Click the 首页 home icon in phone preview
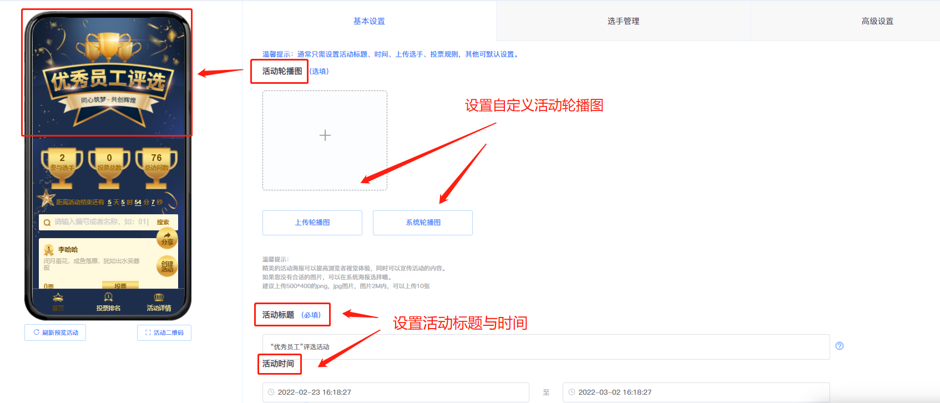The width and height of the screenshot is (940, 403). (58, 298)
